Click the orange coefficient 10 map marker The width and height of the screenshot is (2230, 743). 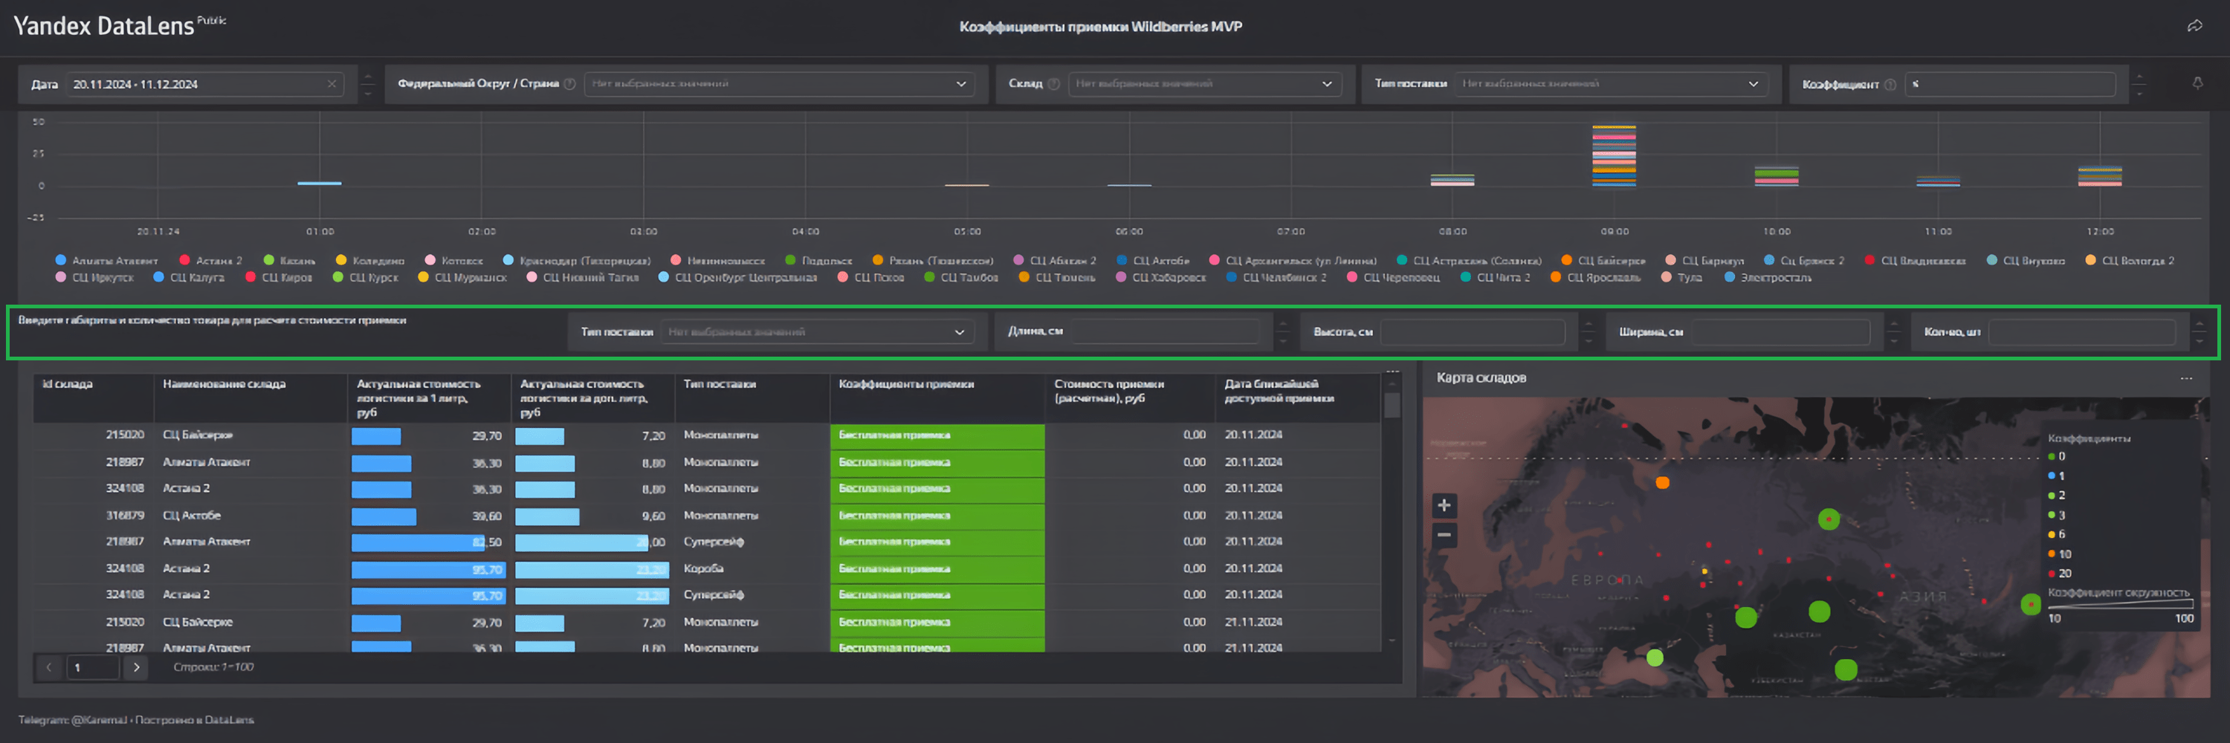(x=1662, y=483)
